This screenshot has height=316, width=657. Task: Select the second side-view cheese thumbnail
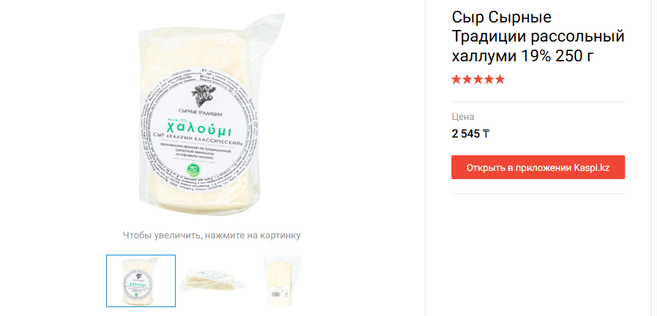point(211,281)
